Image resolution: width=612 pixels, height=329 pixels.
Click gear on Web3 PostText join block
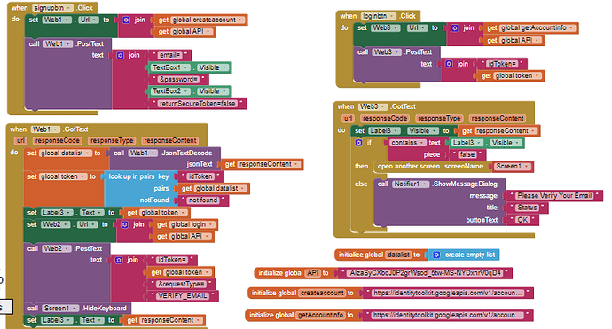pos(449,64)
